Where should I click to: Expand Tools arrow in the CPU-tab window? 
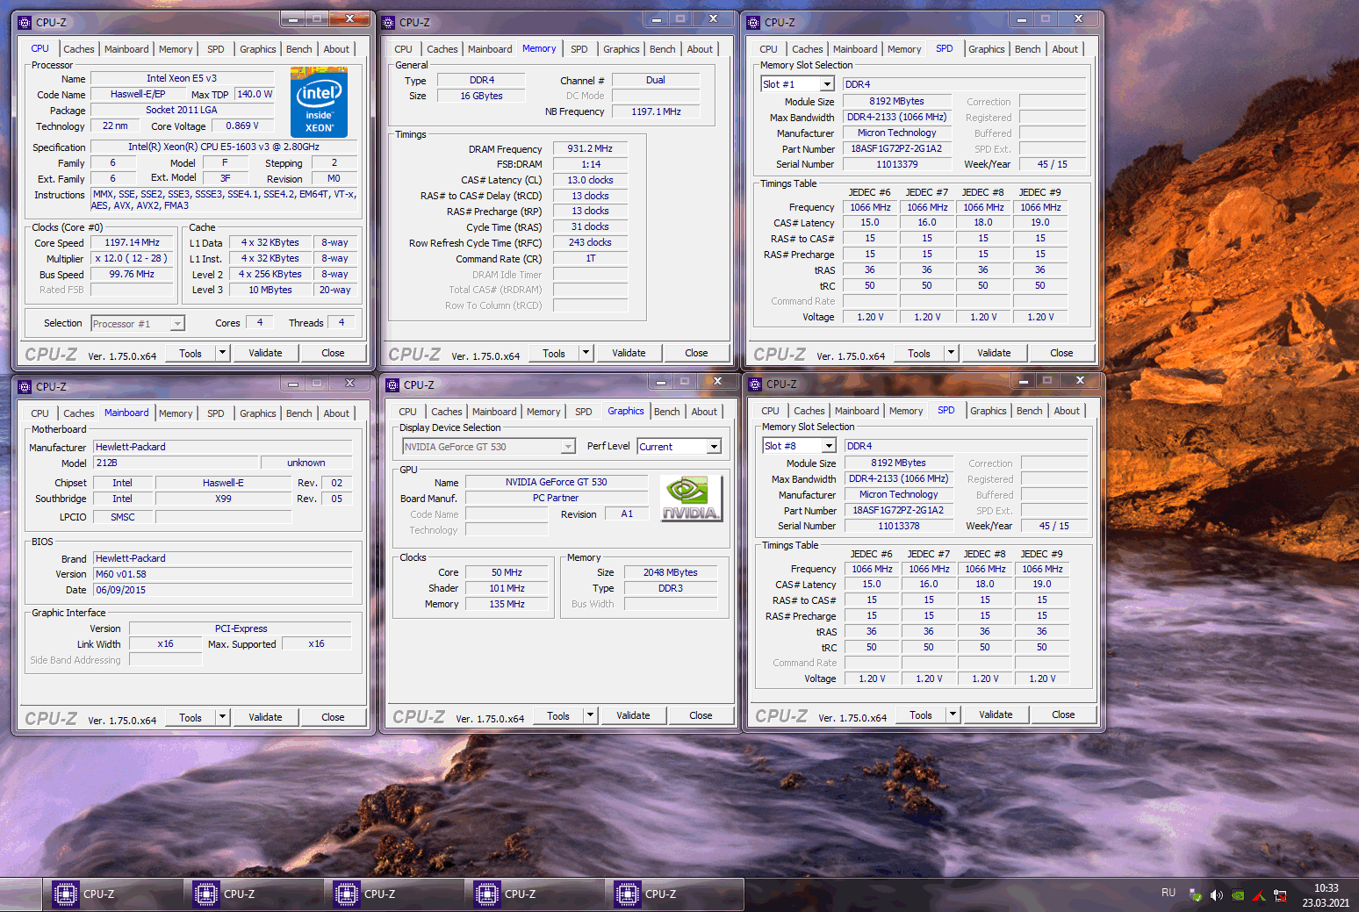pos(222,353)
